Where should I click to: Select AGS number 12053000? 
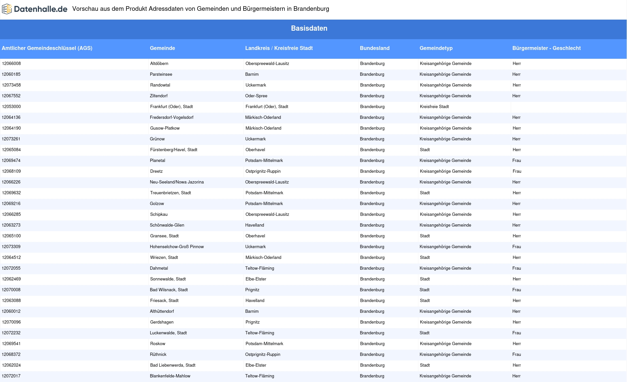click(x=11, y=107)
